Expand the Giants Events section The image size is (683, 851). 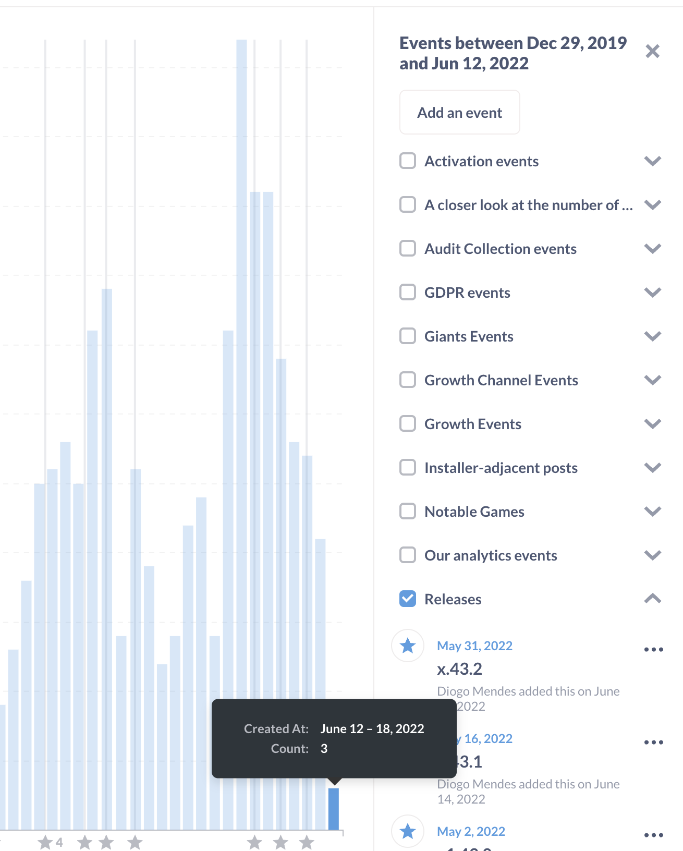[652, 336]
